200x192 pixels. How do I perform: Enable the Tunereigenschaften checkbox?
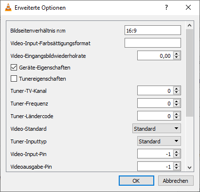click(x=14, y=79)
